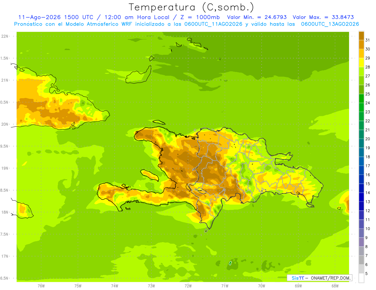Click the legend value 26
376x290 pixels.
[x=368, y=85]
